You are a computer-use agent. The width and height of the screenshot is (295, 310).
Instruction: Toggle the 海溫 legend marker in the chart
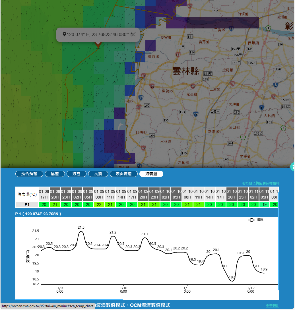point(251,220)
